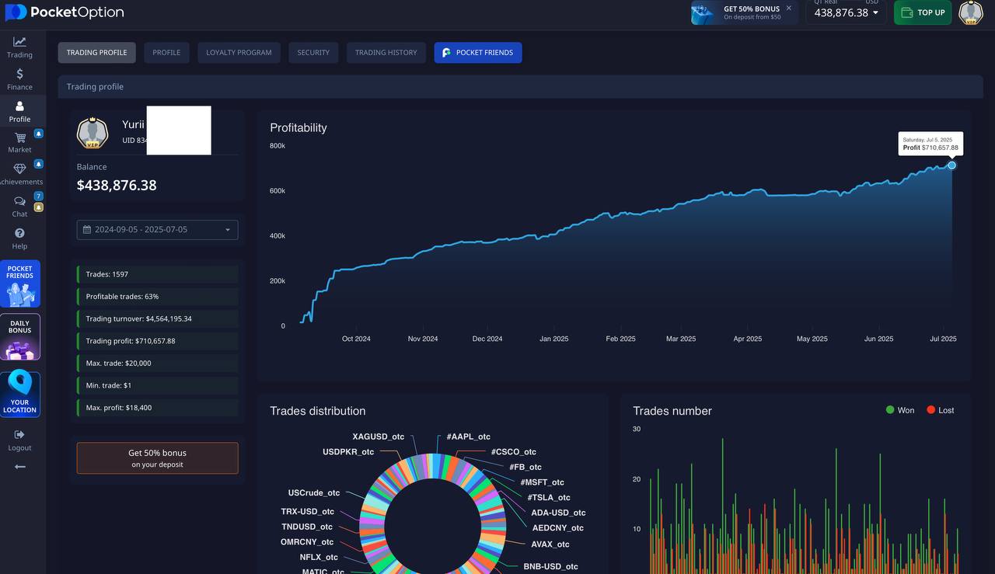
Task: Open Pocket Friends sidebar banner
Action: (x=20, y=284)
